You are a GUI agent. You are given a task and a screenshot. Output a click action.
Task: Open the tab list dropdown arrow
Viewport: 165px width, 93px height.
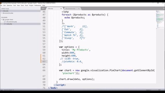(164, 8)
